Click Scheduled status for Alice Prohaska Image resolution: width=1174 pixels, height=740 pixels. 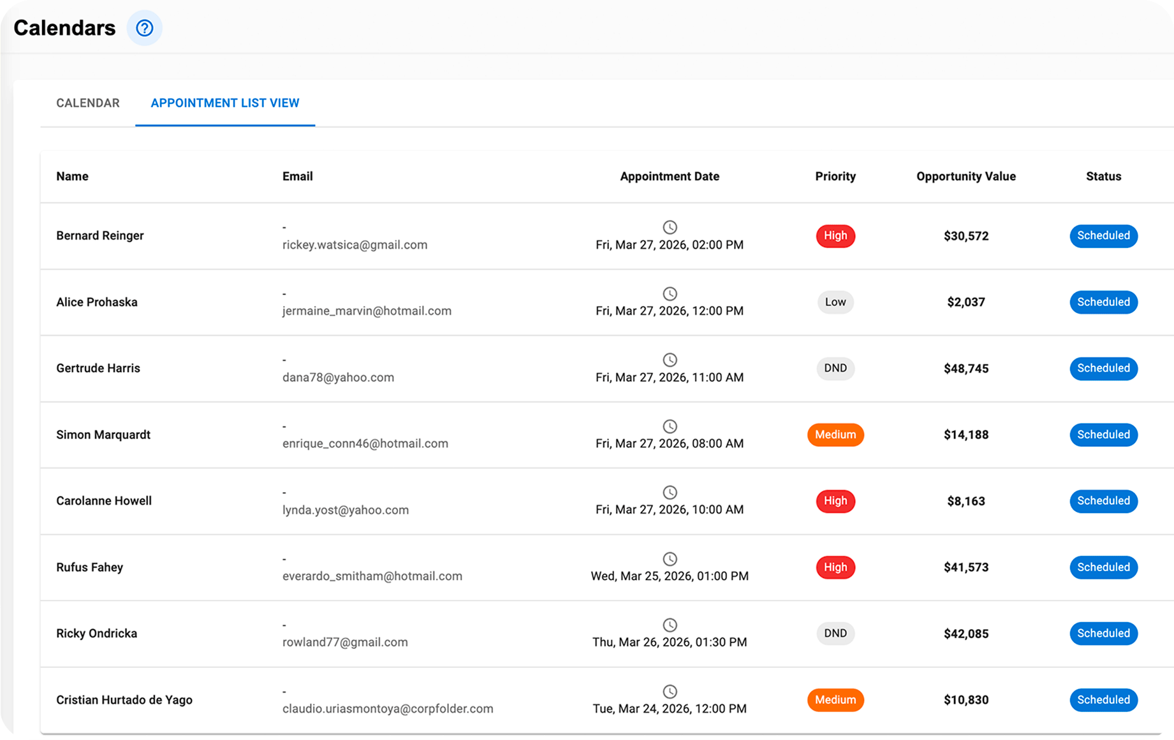1103,302
